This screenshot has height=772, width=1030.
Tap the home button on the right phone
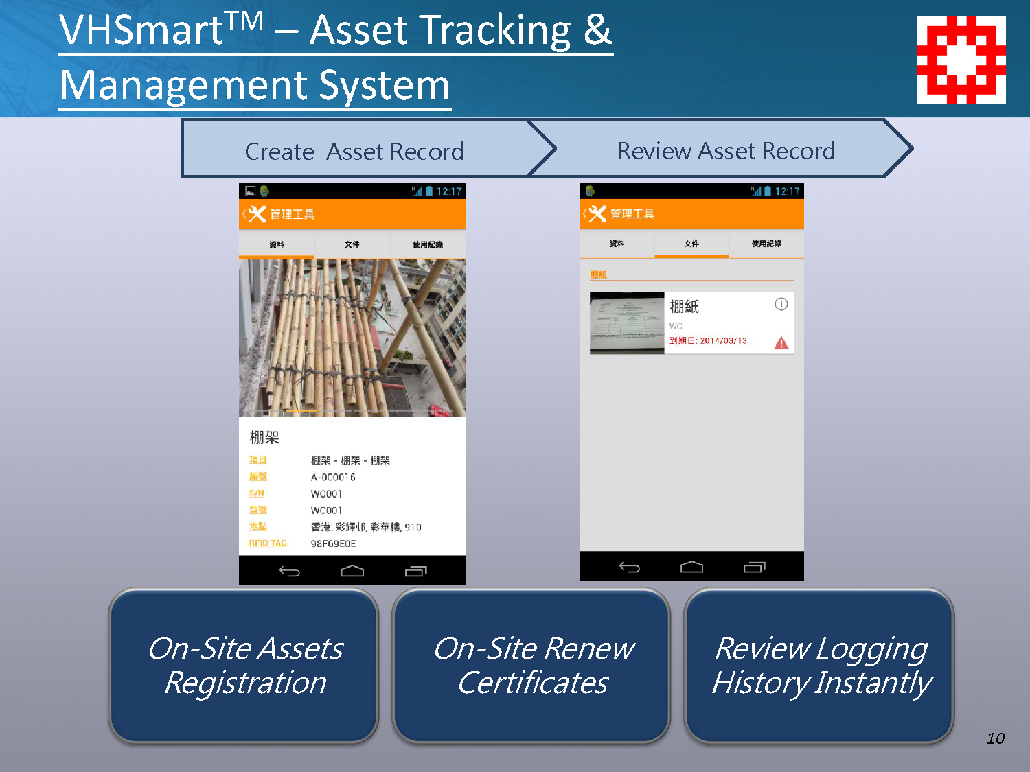tap(691, 567)
